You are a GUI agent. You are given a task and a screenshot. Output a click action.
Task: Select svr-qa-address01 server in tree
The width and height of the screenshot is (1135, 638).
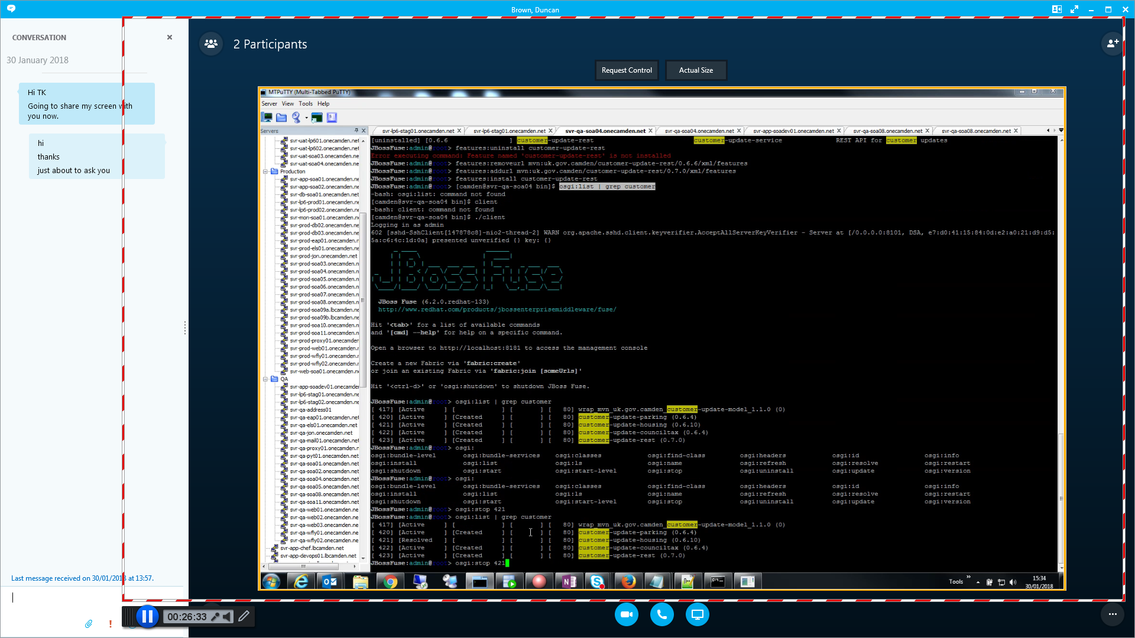pyautogui.click(x=310, y=410)
